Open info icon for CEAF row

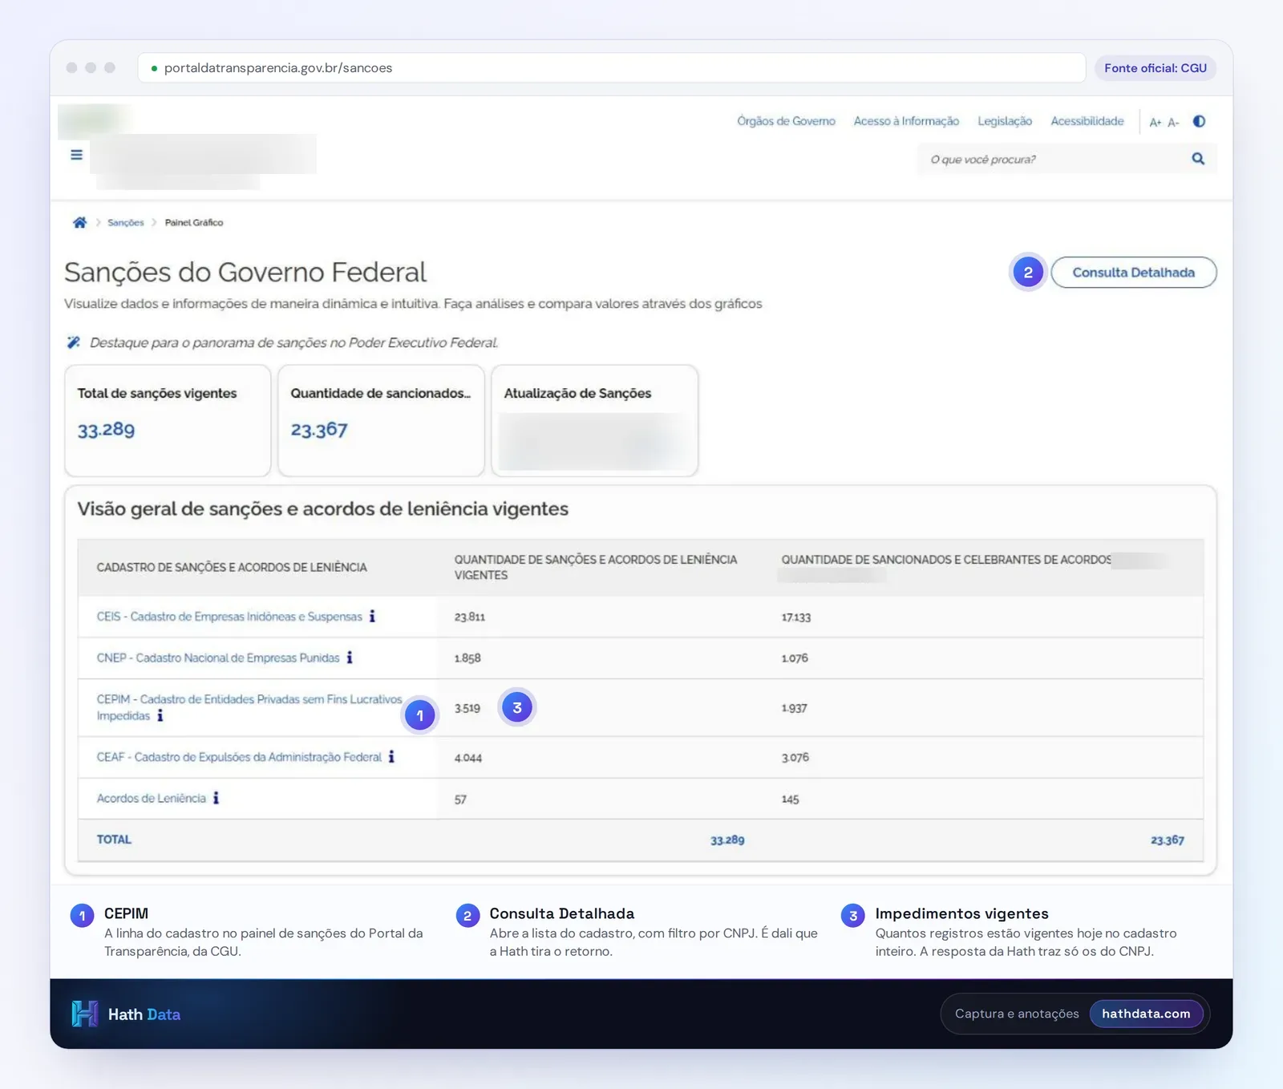391,756
